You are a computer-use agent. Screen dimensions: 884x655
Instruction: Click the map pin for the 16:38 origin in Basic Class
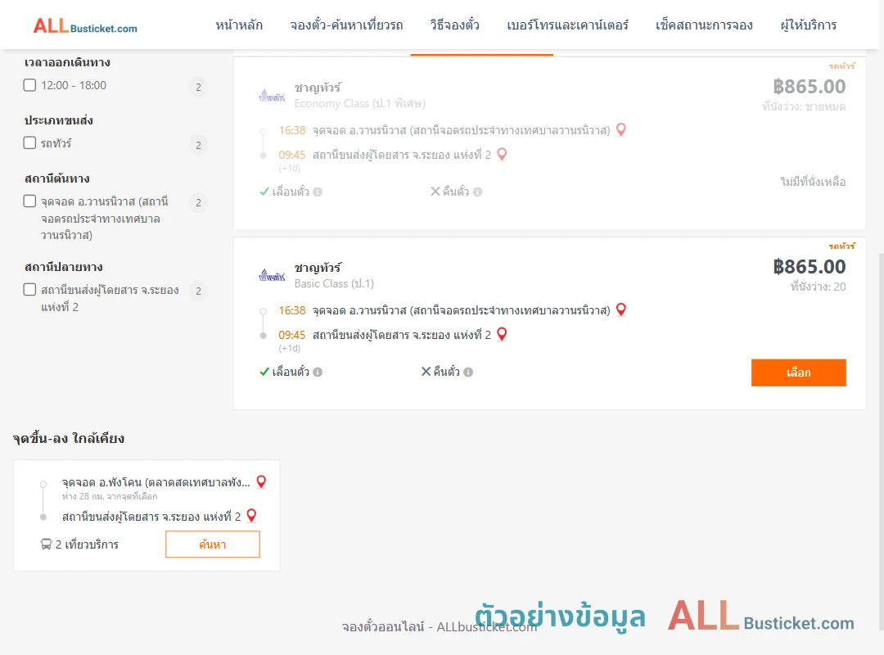click(621, 309)
